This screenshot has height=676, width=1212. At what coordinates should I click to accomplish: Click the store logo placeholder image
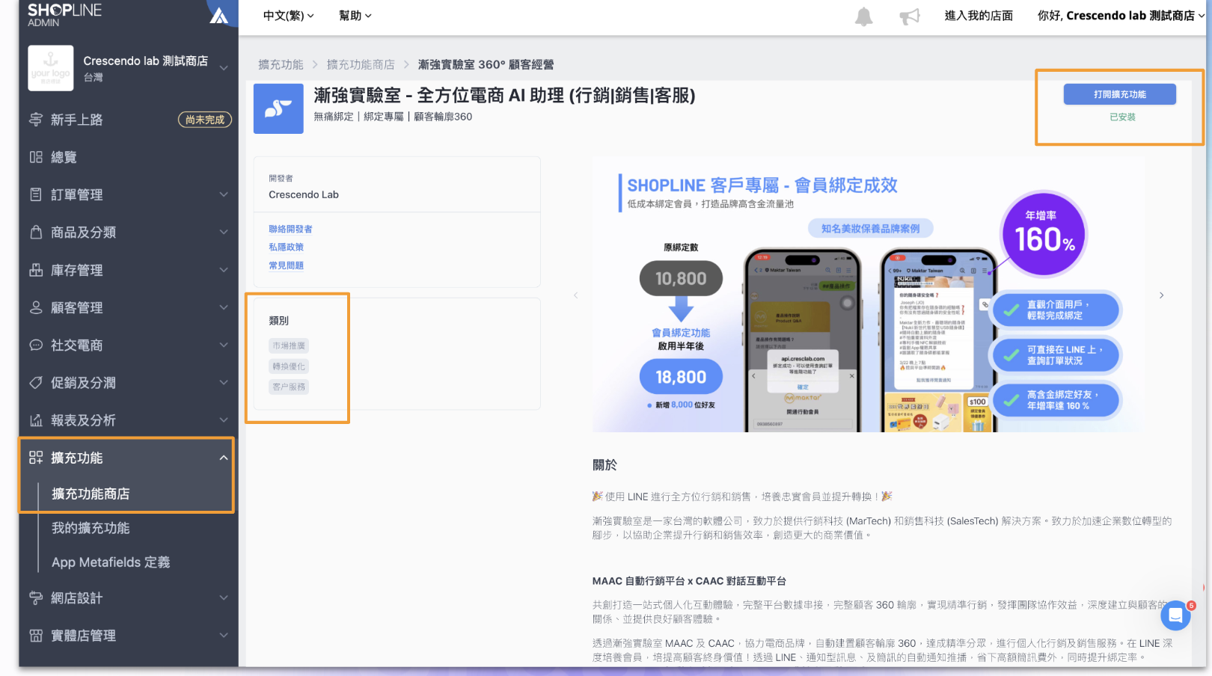coord(51,68)
